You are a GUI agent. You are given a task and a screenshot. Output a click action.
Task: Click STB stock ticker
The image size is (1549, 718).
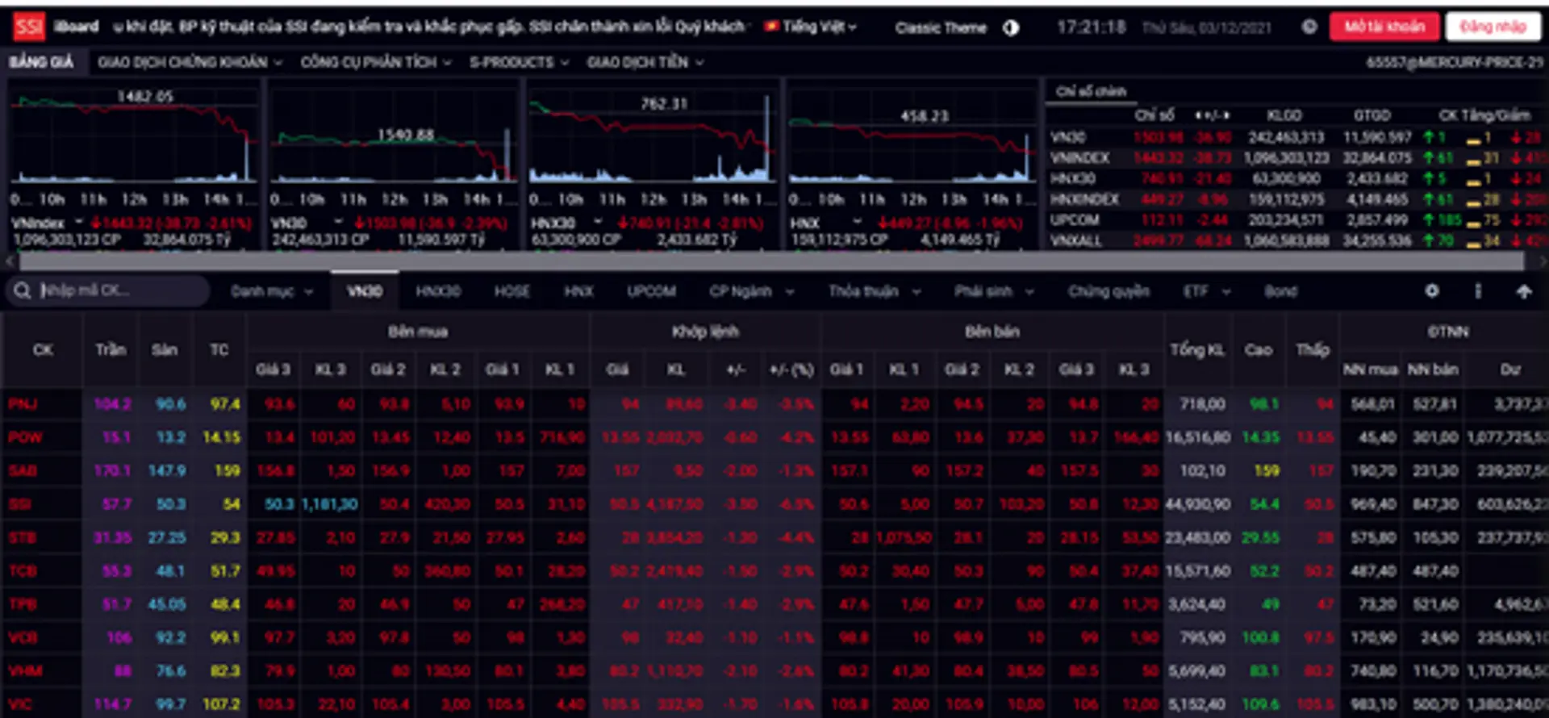pos(23,537)
